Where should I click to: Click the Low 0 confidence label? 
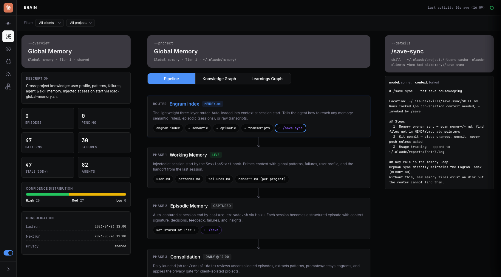121,201
